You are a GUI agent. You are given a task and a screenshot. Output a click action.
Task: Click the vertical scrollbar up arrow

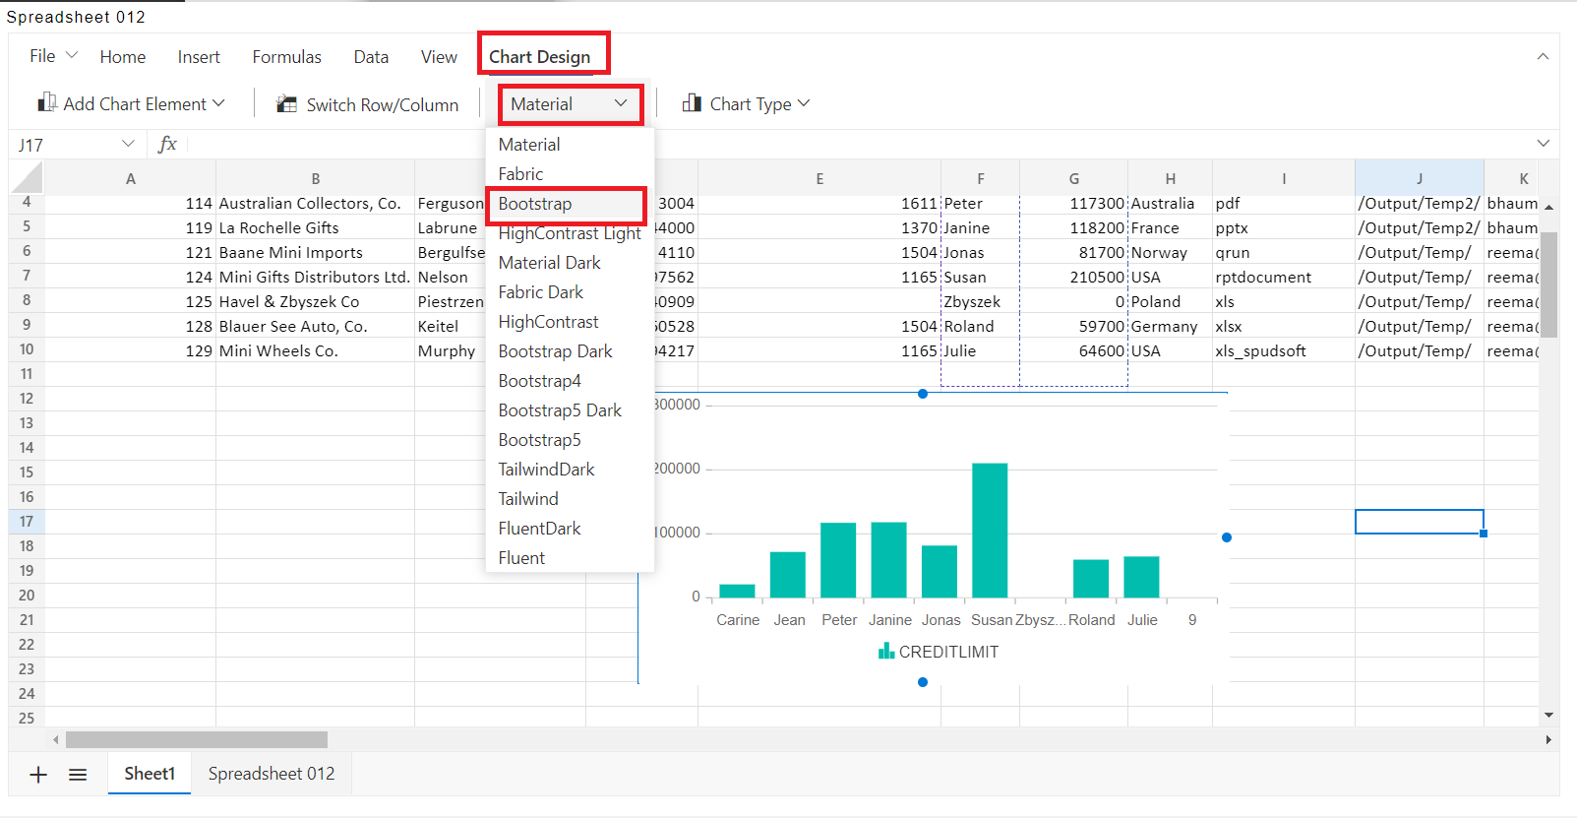click(1548, 208)
